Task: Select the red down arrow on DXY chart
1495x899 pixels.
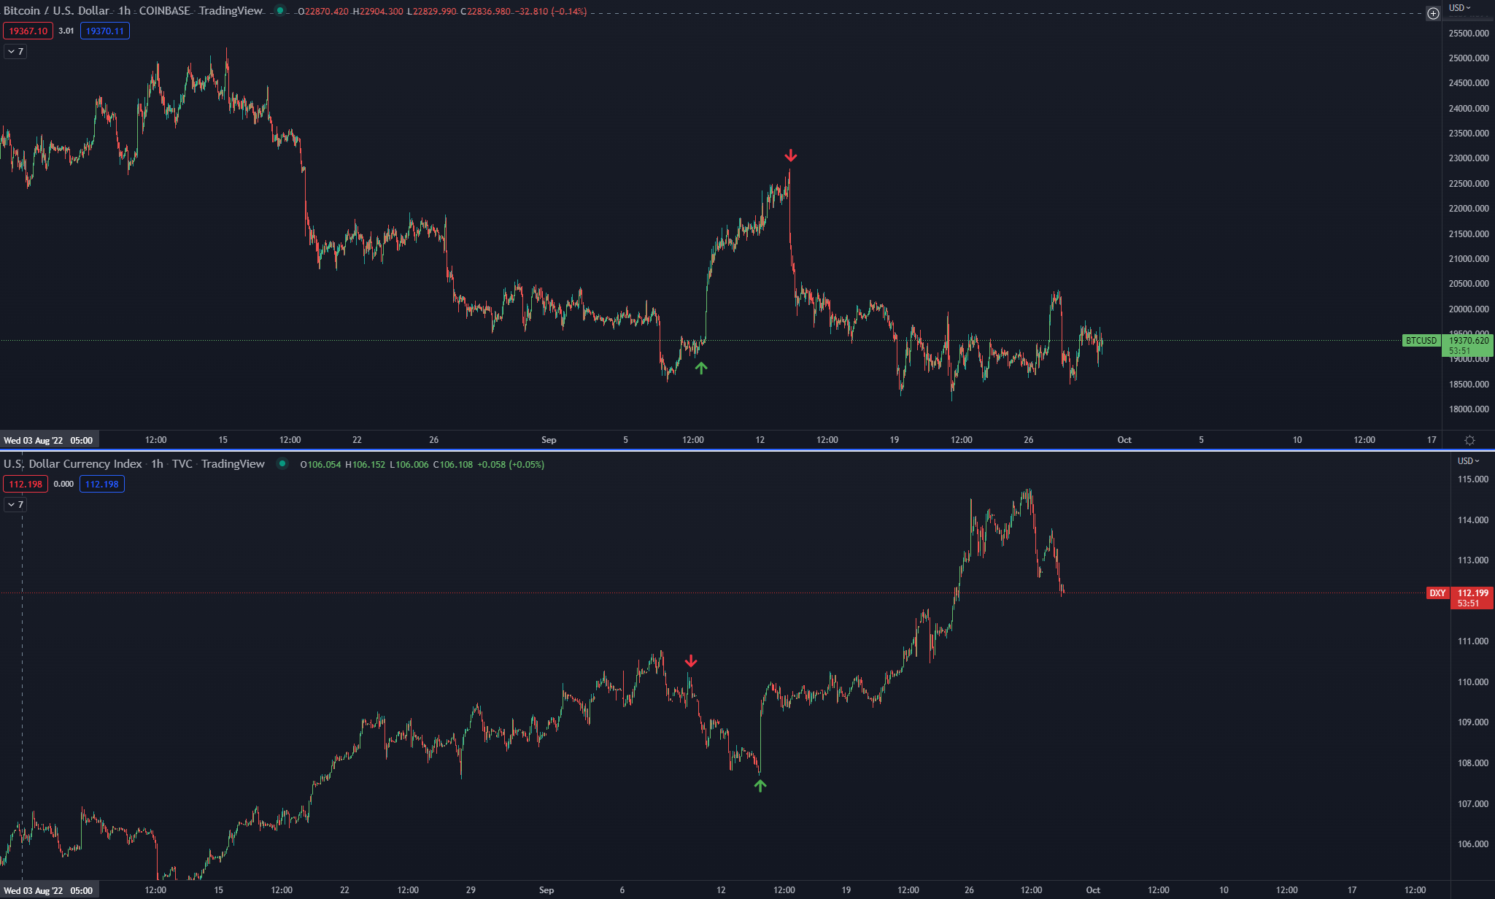Action: [691, 662]
